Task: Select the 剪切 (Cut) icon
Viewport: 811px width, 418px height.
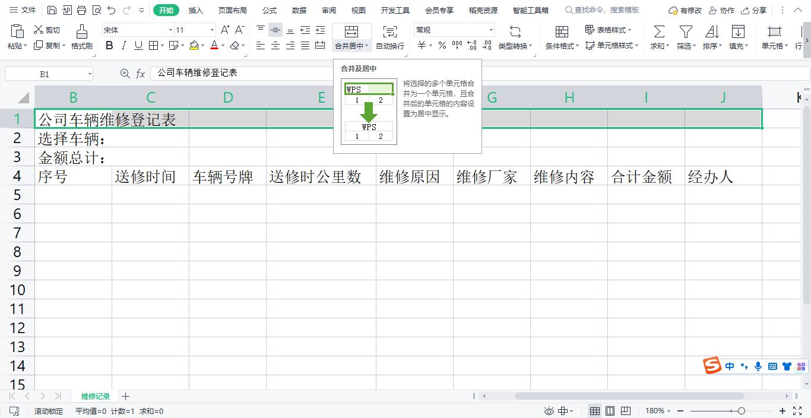Action: coord(47,30)
